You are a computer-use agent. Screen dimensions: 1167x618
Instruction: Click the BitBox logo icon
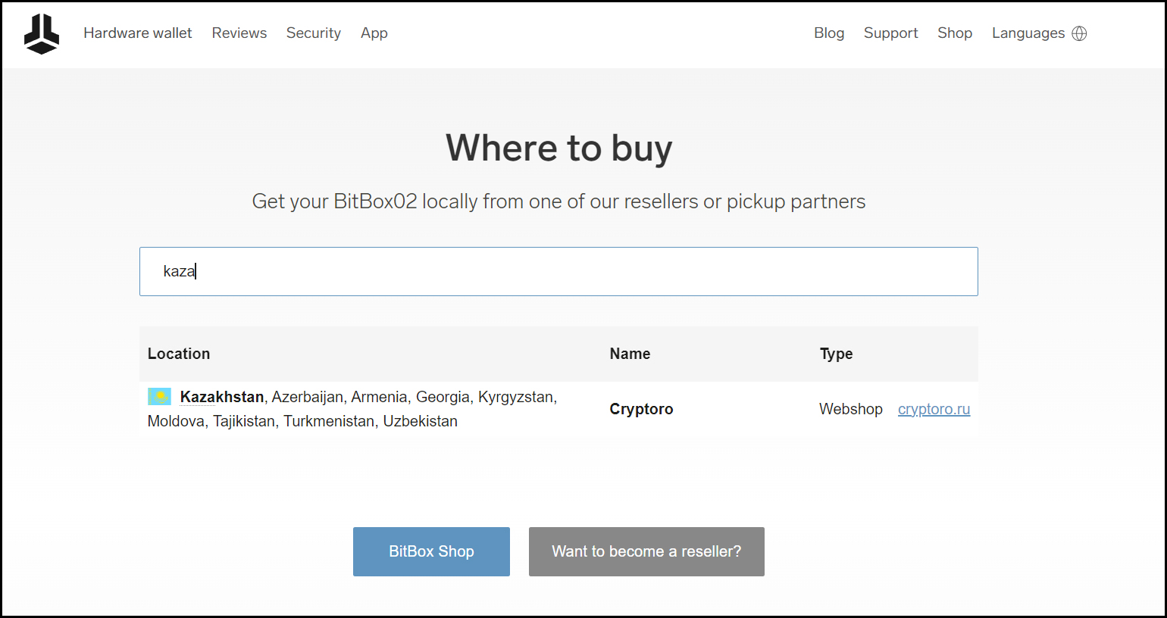pyautogui.click(x=41, y=33)
